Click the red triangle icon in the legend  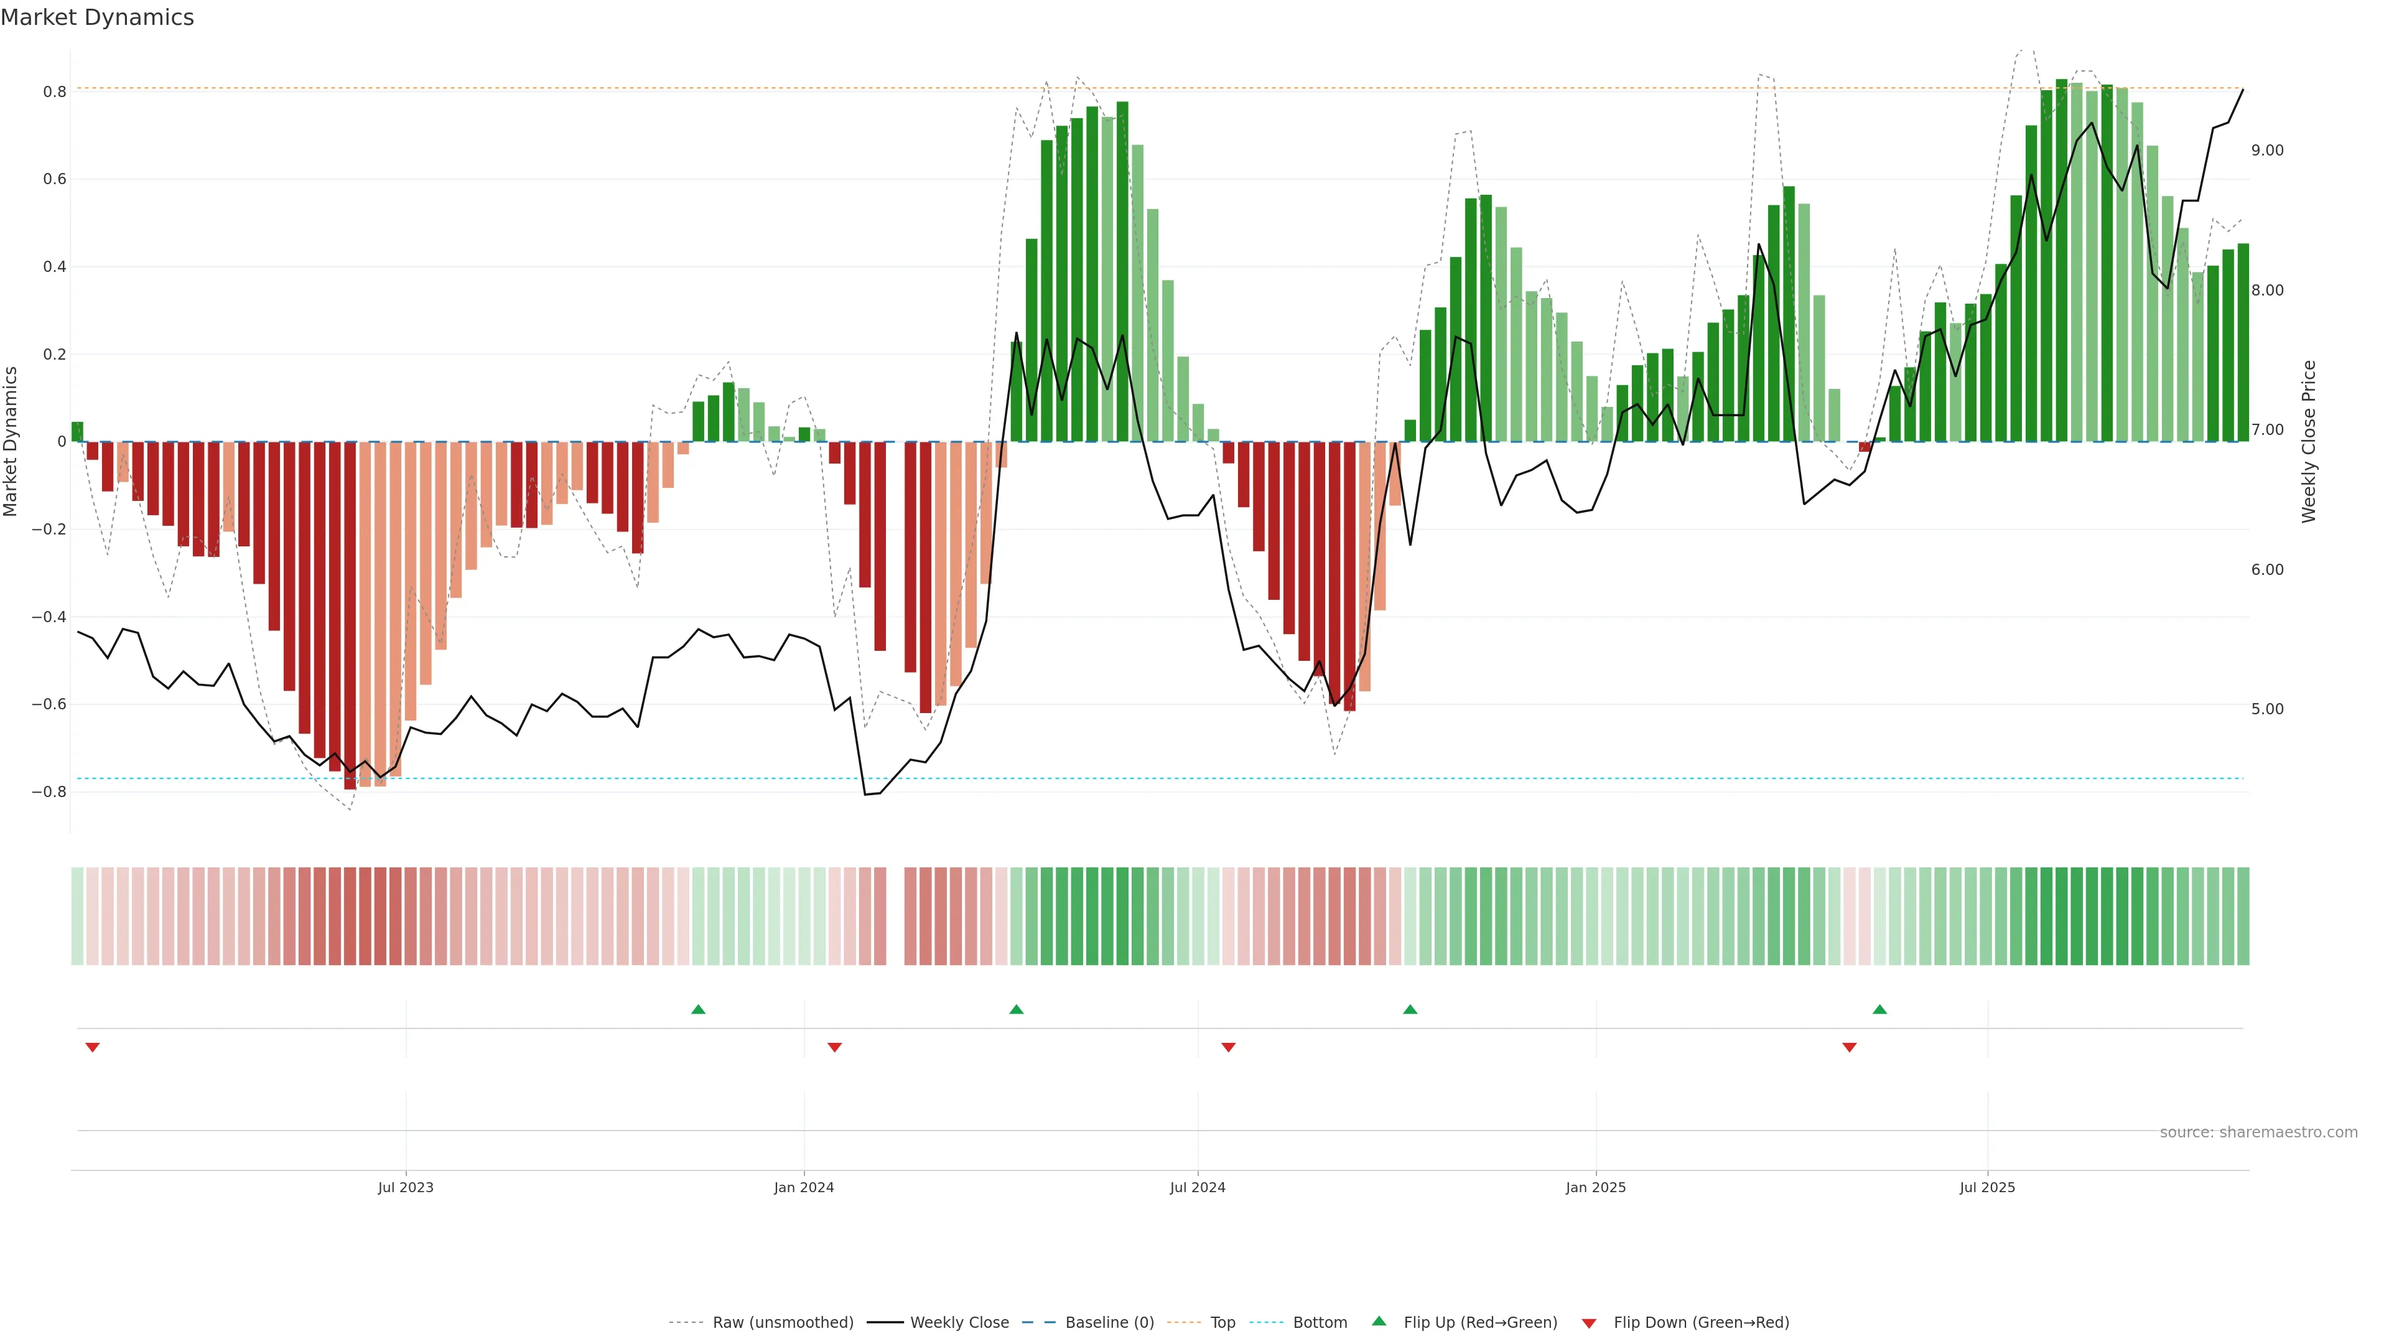point(1589,1323)
